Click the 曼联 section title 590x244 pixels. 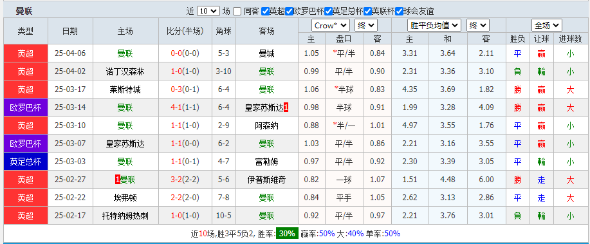(x=24, y=12)
